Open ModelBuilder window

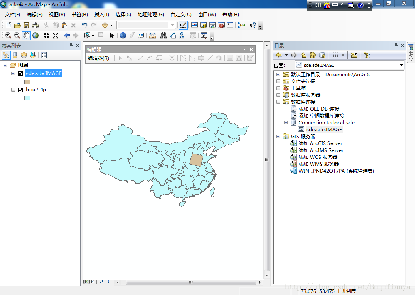pyautogui.click(x=242, y=25)
